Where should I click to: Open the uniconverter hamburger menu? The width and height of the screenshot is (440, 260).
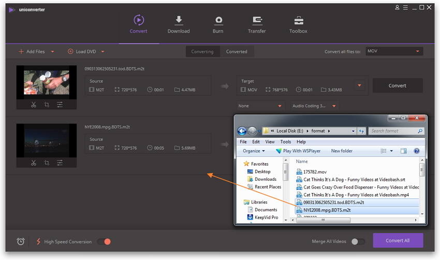click(405, 8)
